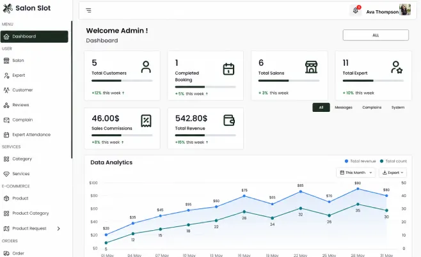Screen dimensions: 421x257
Task: Click the Product box icon in the sidebar
Action: point(6,199)
